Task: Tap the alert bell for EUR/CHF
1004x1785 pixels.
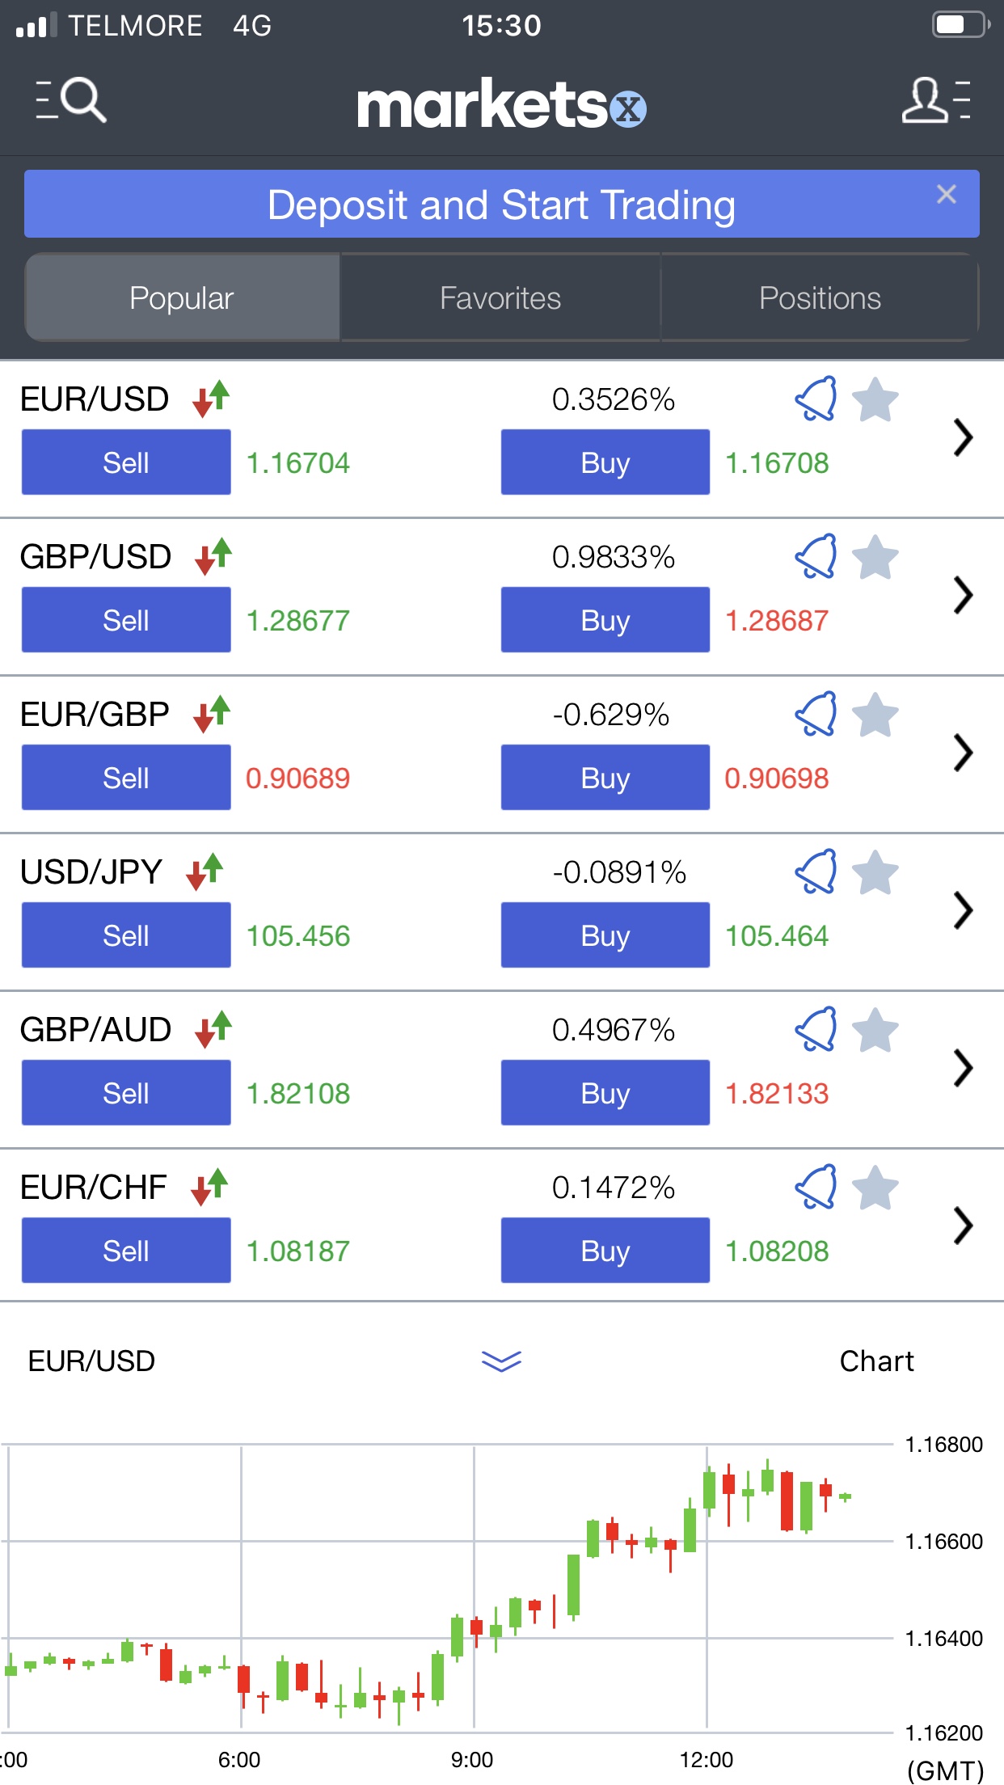Action: 816,1187
